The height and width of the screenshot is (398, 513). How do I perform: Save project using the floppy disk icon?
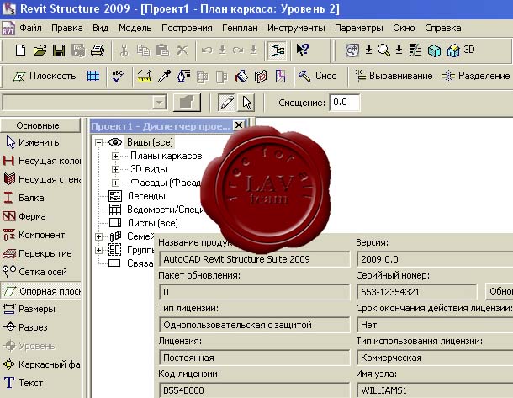point(59,50)
